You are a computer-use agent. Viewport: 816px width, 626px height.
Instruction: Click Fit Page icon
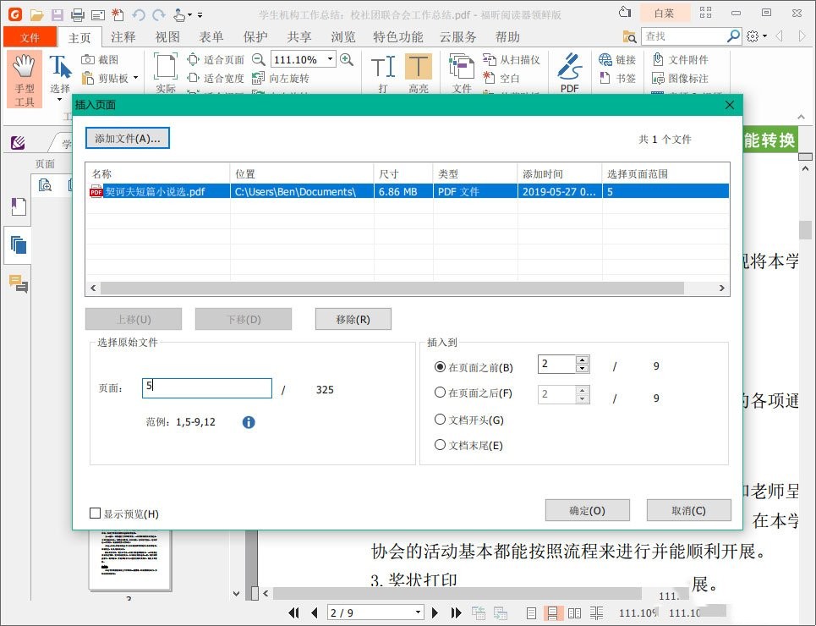click(x=193, y=59)
